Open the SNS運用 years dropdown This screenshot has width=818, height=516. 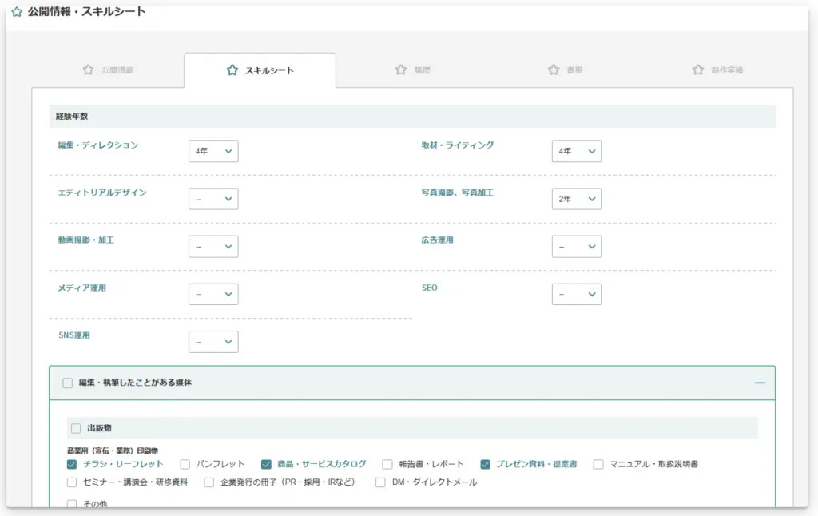pyautogui.click(x=213, y=342)
